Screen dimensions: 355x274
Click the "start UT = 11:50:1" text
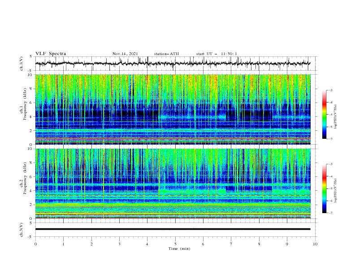pyautogui.click(x=216, y=54)
